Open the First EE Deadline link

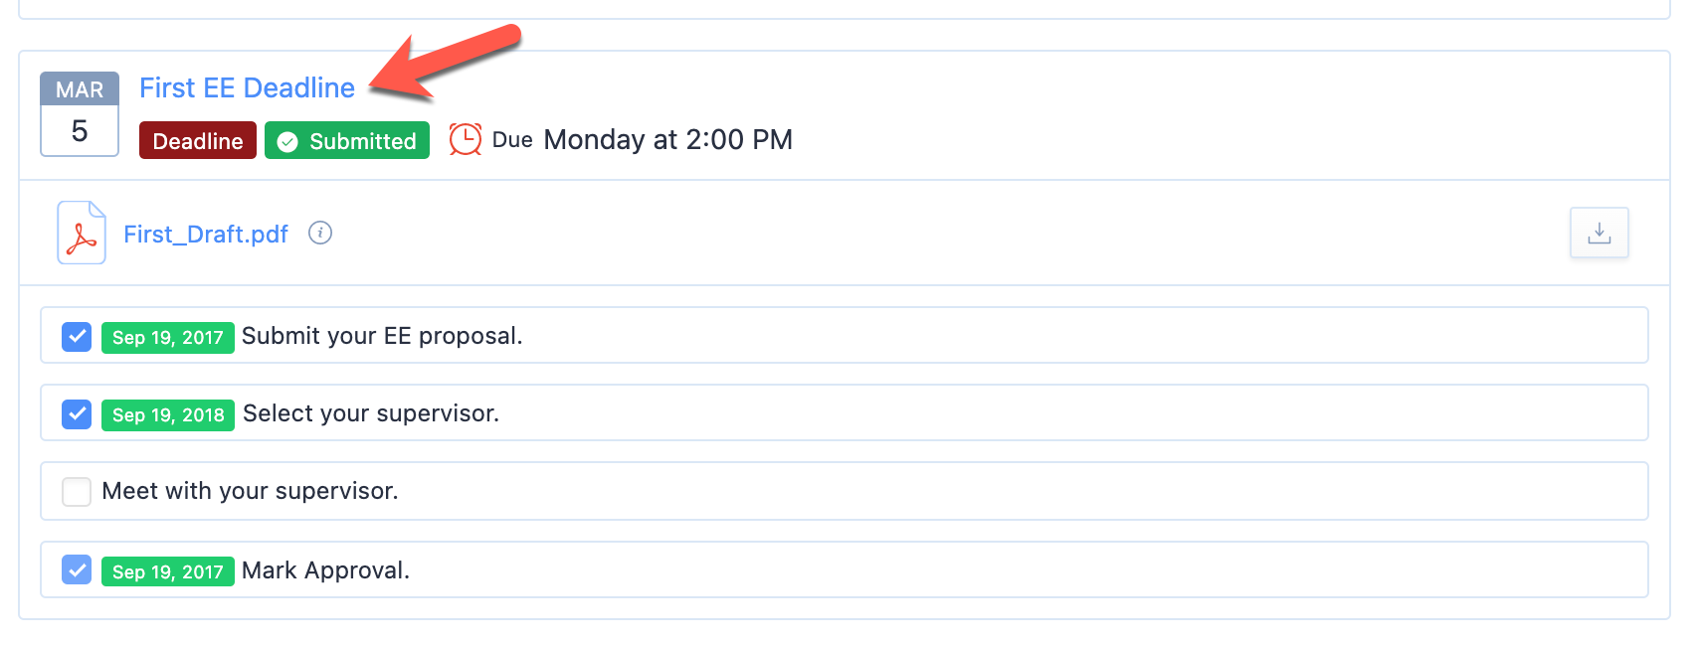(247, 88)
